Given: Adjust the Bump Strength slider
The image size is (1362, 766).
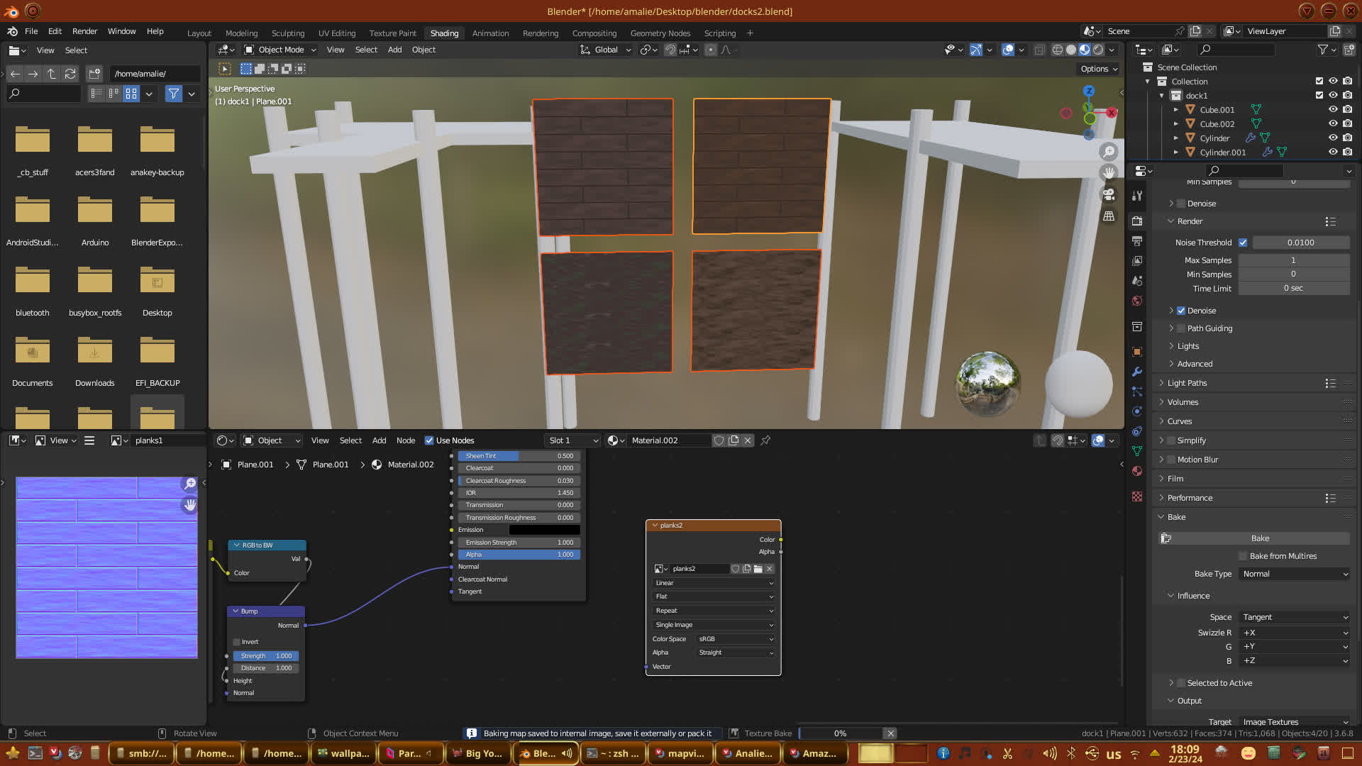Looking at the screenshot, I should (265, 656).
